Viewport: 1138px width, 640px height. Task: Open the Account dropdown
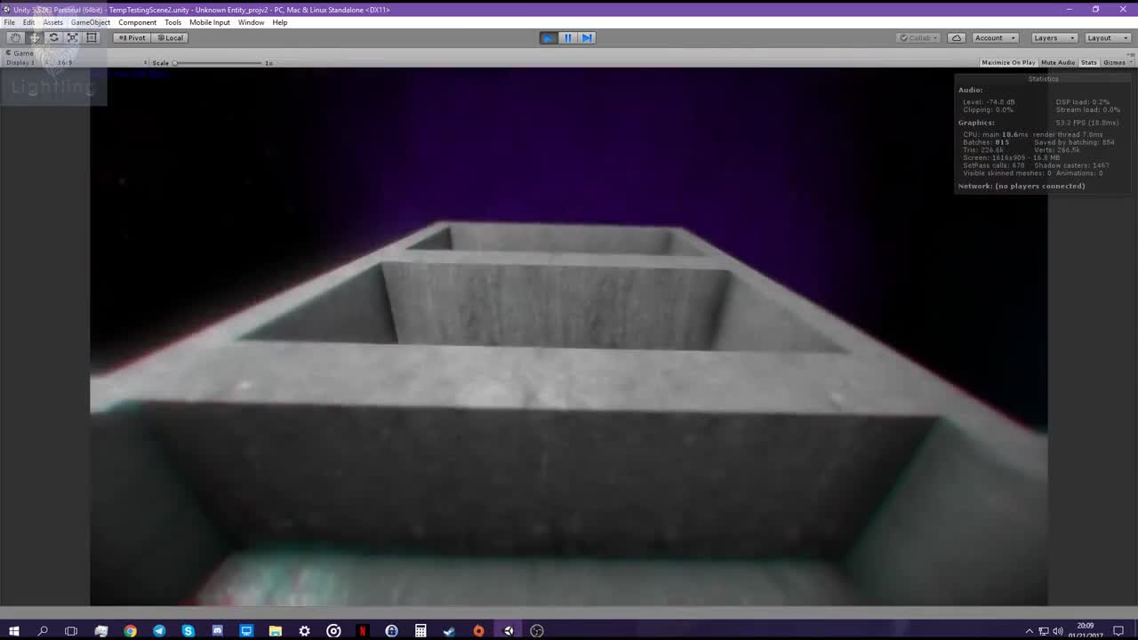993,37
